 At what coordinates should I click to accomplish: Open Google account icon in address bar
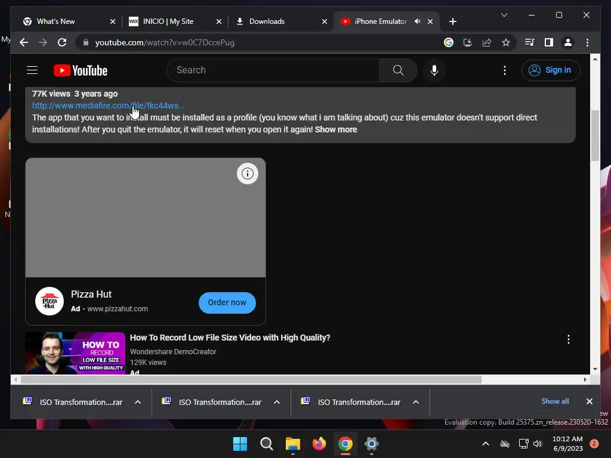449,42
